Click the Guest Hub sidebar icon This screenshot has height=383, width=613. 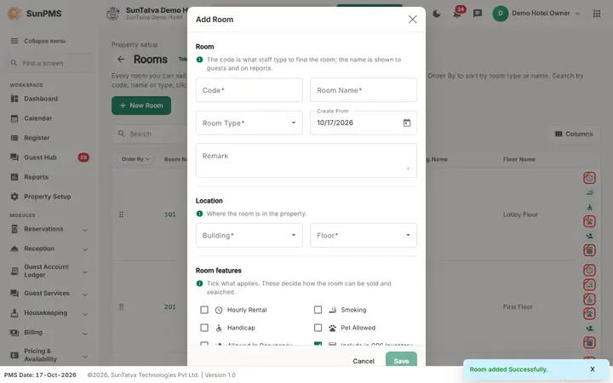pos(14,157)
